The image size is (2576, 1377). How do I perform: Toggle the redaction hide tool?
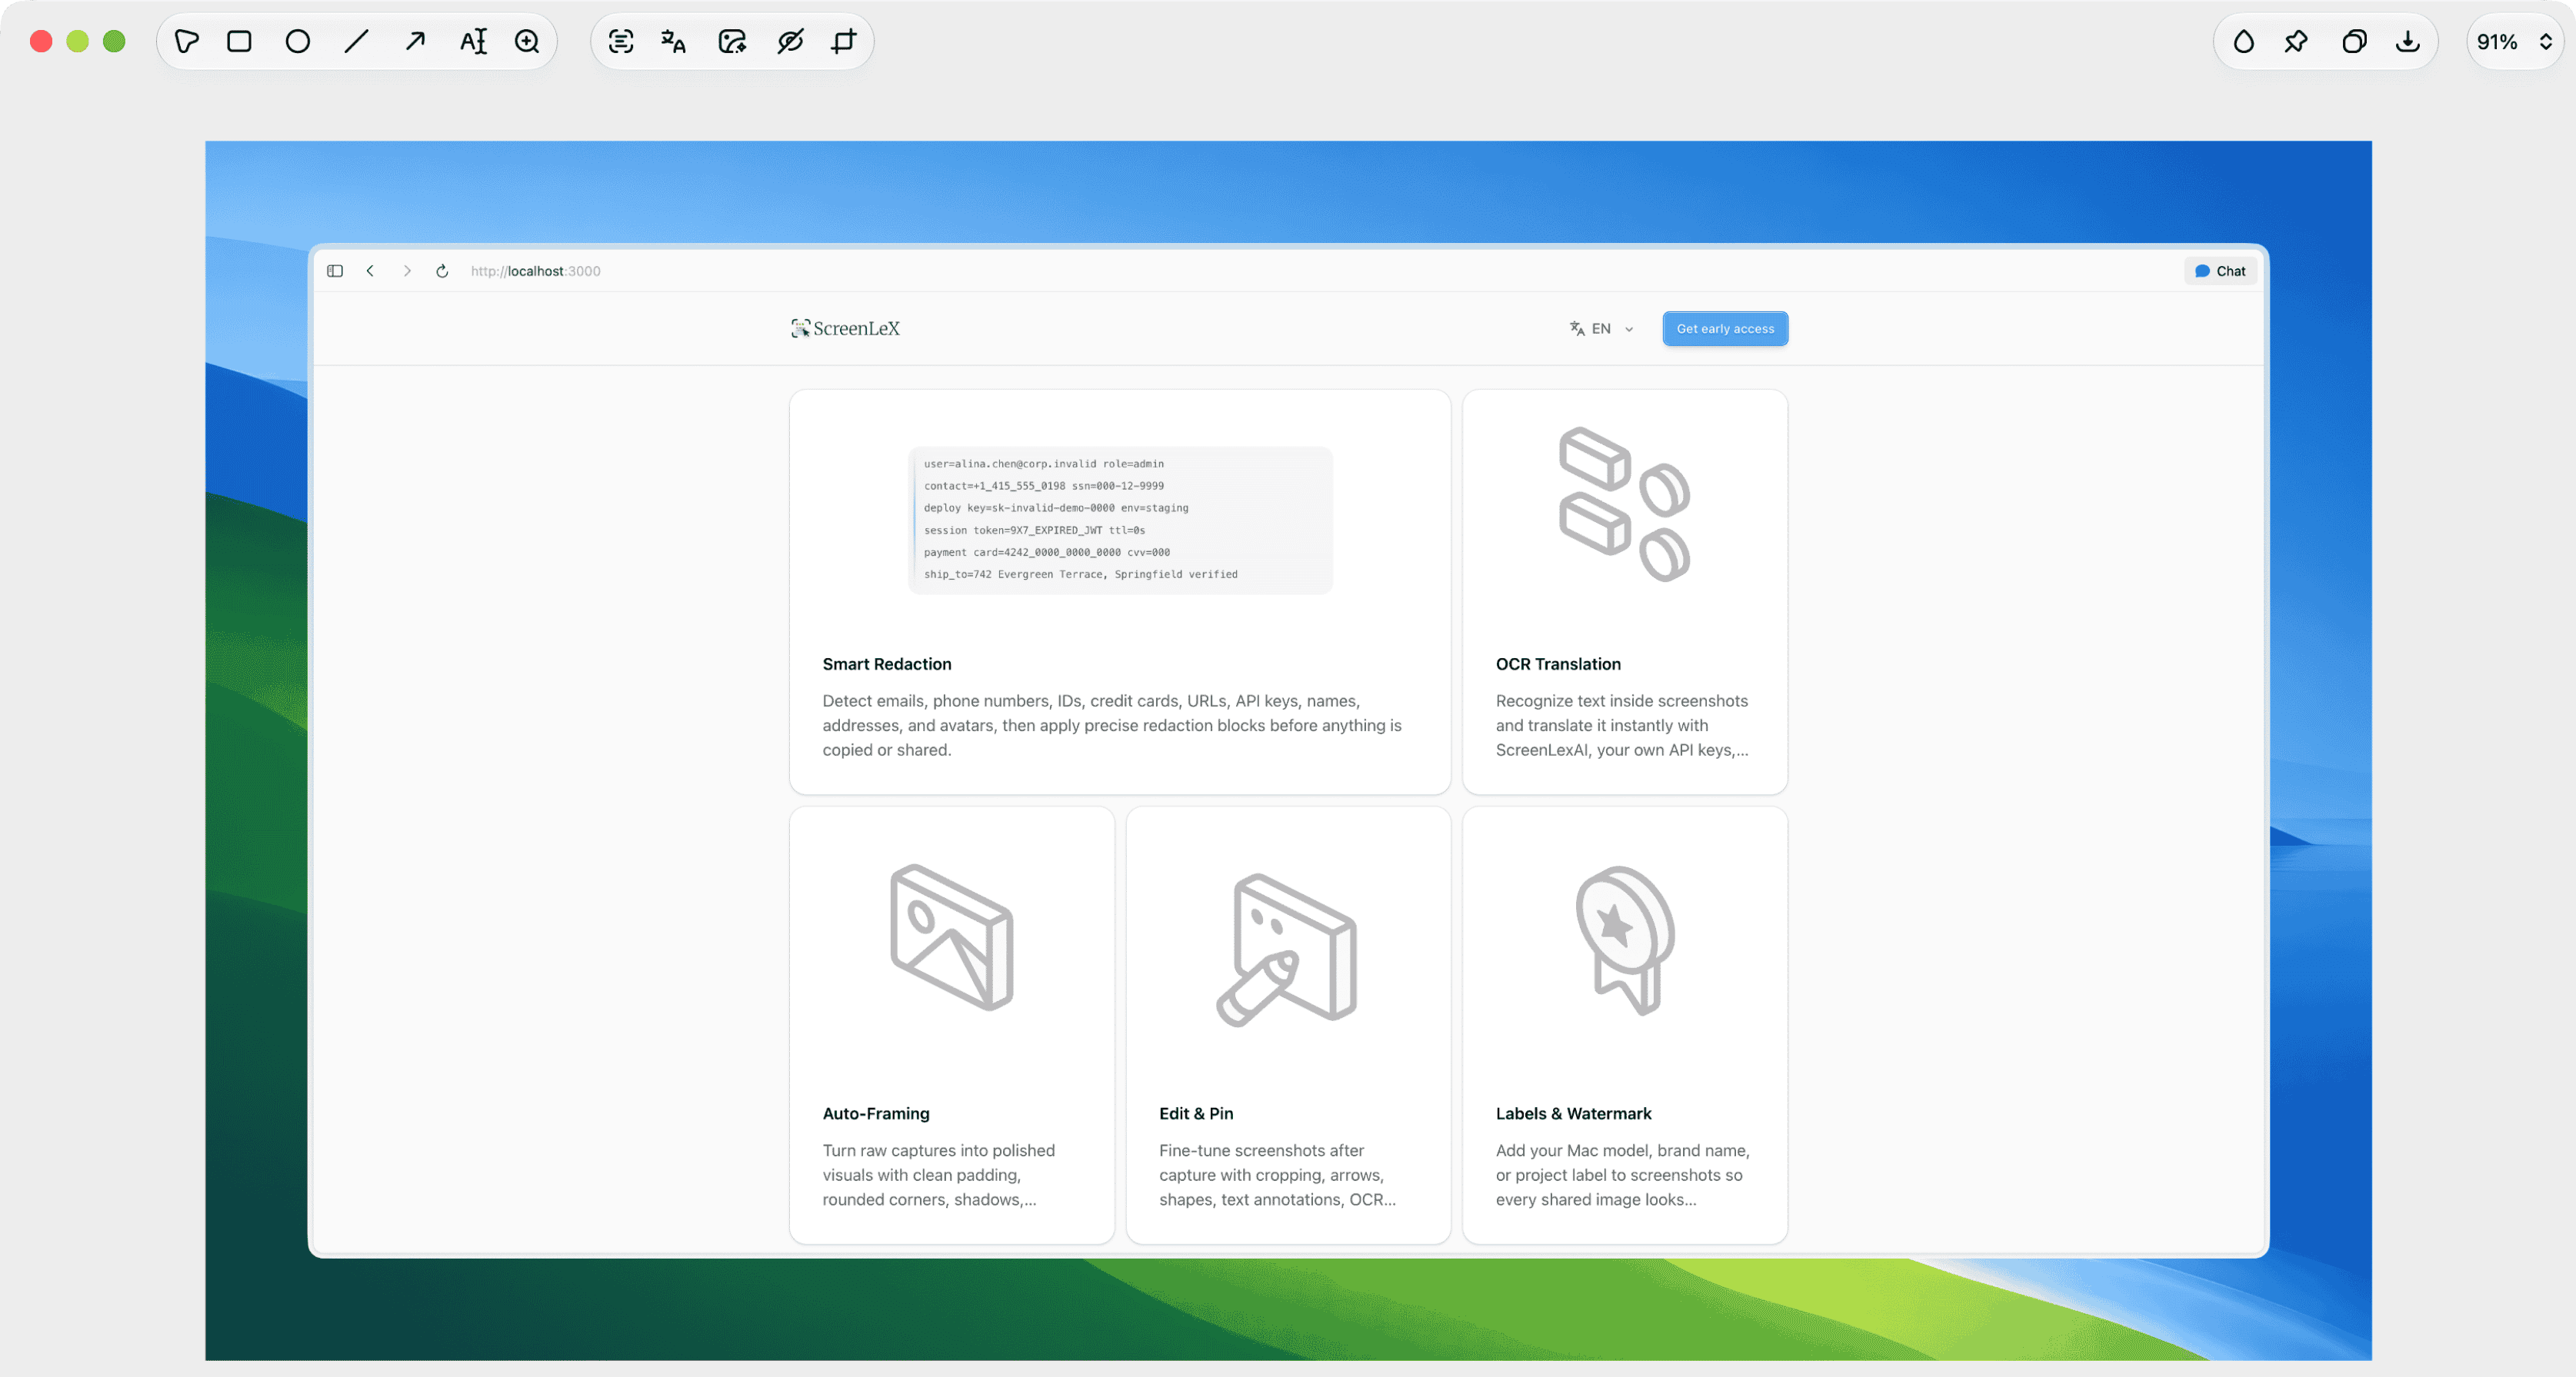coord(790,41)
